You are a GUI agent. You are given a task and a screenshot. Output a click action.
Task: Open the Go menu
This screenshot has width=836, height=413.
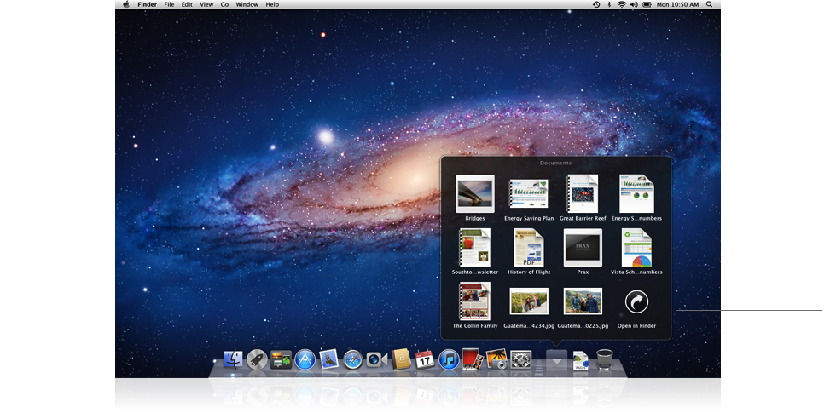224,4
